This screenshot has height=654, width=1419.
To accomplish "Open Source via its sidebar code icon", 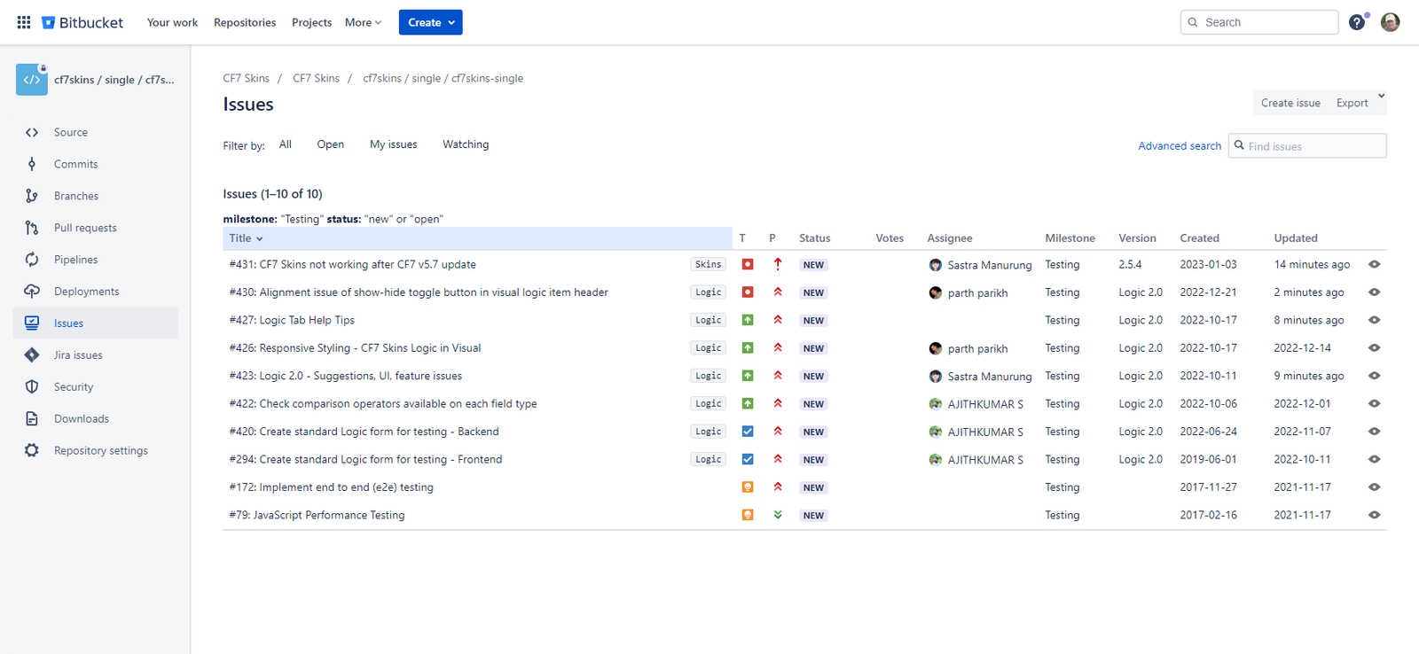I will (32, 132).
